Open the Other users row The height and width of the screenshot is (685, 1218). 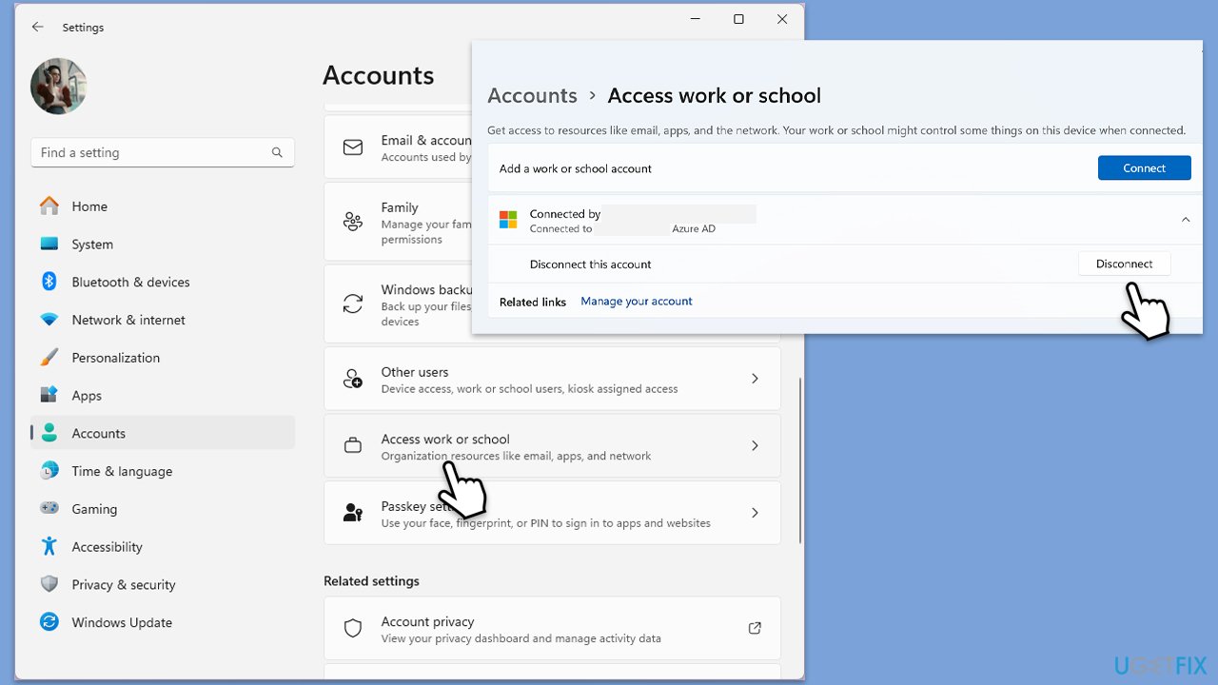tap(552, 379)
